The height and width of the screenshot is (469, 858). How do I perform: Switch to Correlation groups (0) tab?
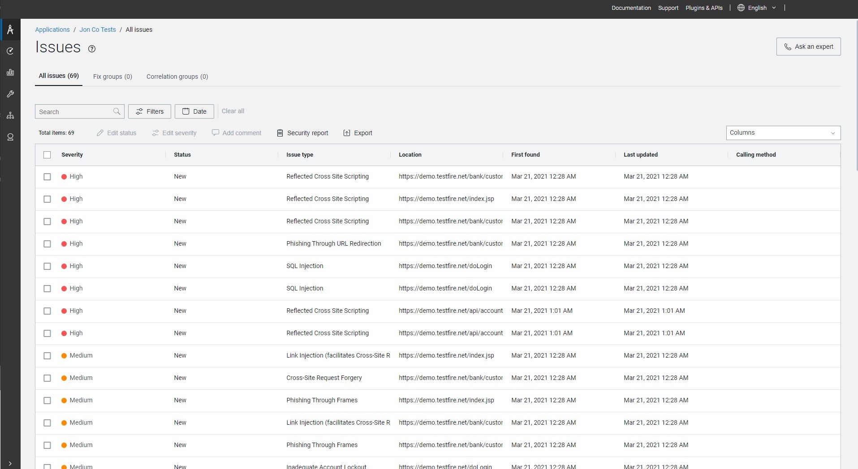pos(177,77)
